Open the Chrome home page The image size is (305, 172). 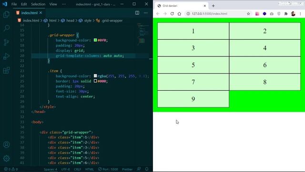click(x=179, y=14)
